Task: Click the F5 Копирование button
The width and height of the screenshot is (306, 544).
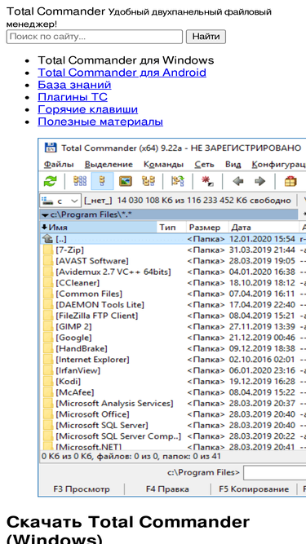Action: [254, 489]
